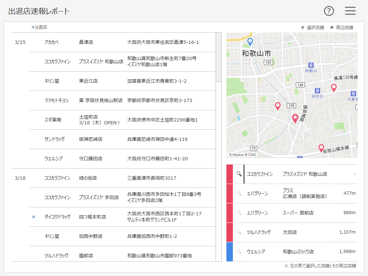The image size is (368, 276).
Task: Click magnifier icon for ウエルシア 和歌山ぶらくり店
Action: coord(239,251)
